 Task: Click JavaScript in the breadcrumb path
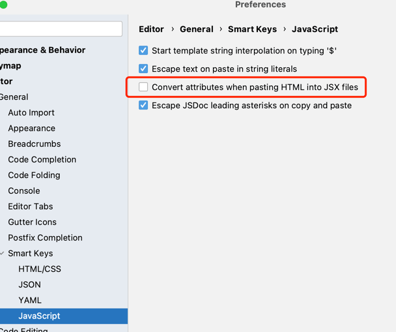(x=315, y=29)
